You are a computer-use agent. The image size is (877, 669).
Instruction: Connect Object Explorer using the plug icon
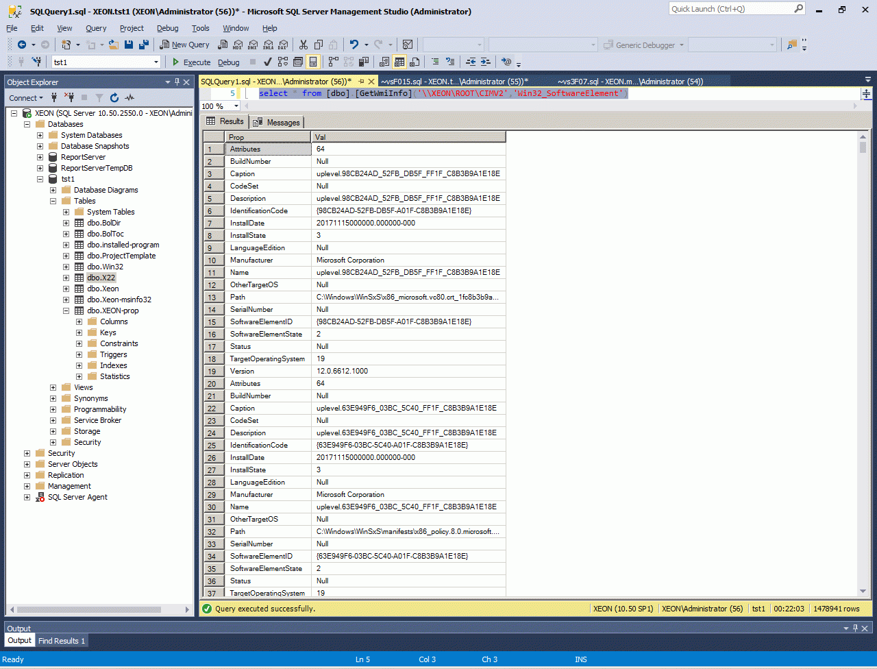tap(54, 98)
